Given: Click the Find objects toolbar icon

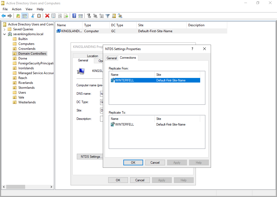Looking at the screenshot, I should tap(114, 16).
